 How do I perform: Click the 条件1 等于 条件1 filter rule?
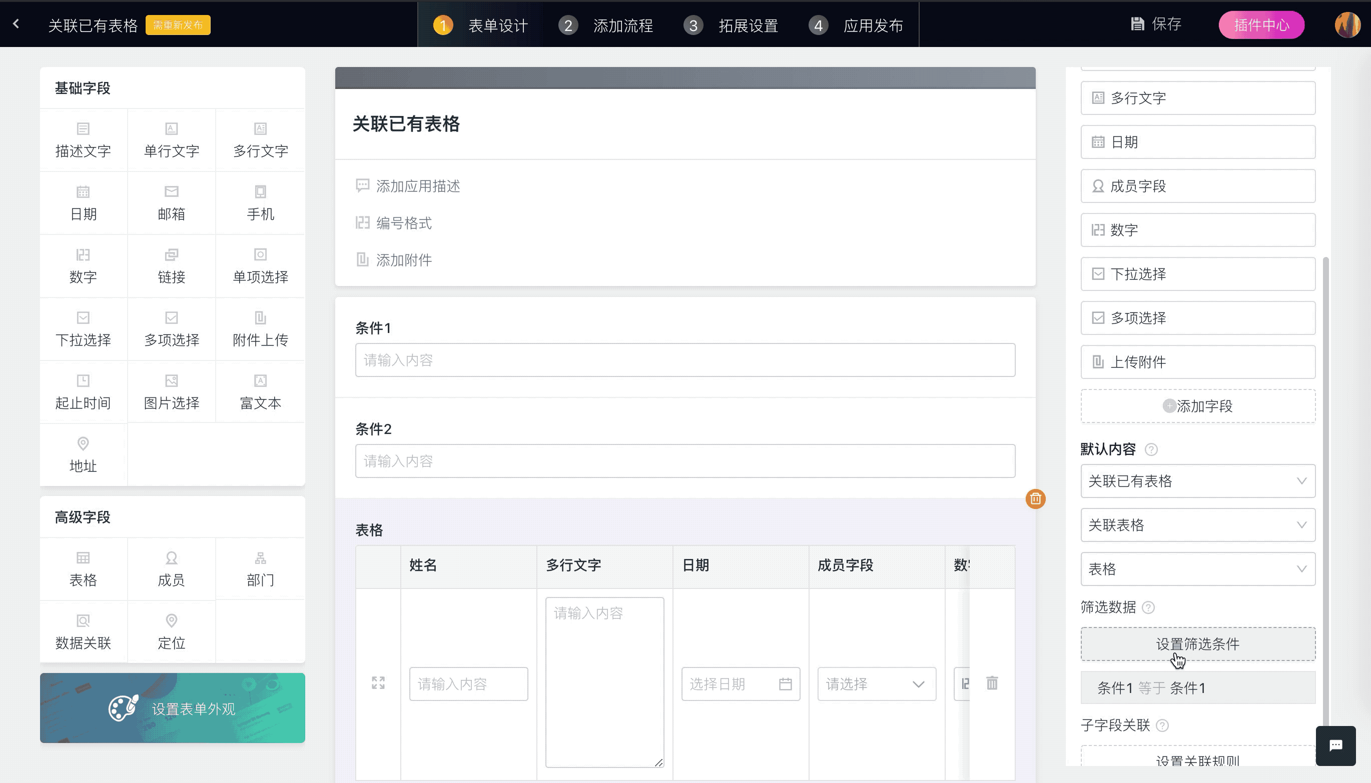pyautogui.click(x=1198, y=688)
